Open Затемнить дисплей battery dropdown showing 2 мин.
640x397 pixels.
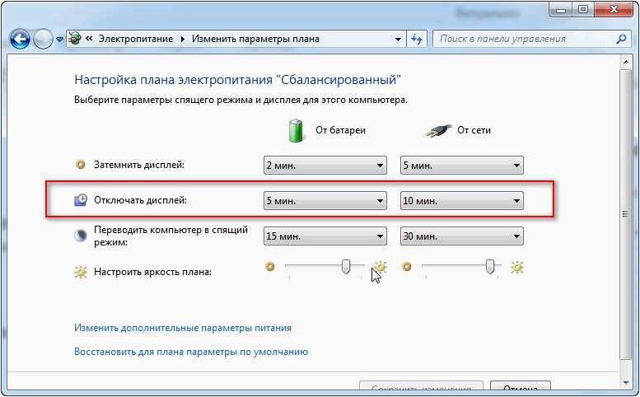[325, 166]
